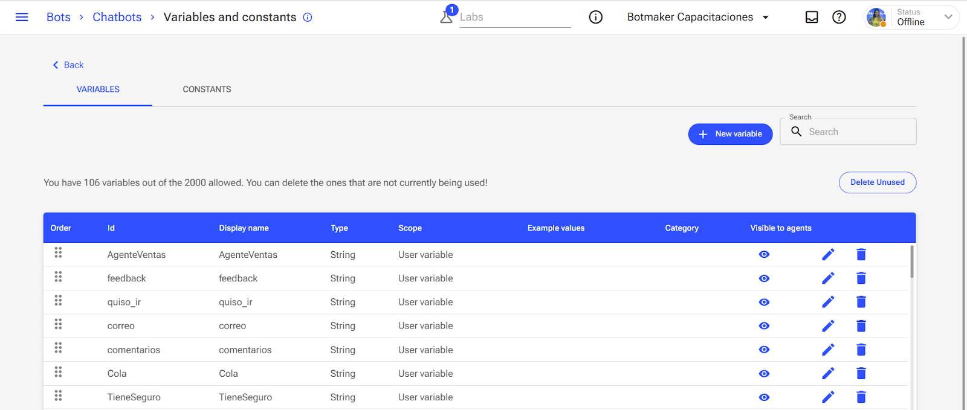The width and height of the screenshot is (967, 410).
Task: Edit the comentarios variable
Action: pos(828,350)
